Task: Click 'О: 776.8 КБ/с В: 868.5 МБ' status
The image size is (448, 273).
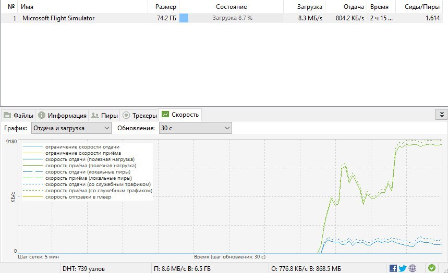Action: [306, 269]
